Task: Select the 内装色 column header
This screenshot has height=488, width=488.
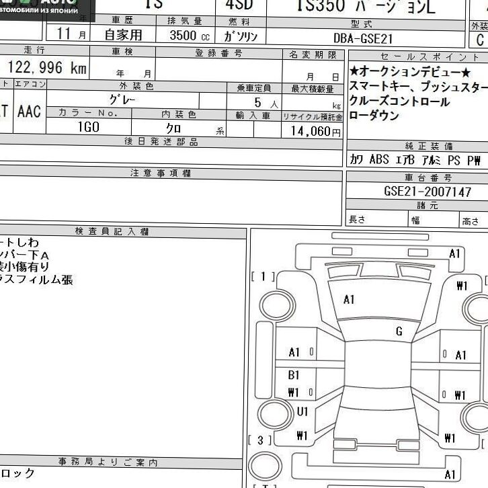Action: point(179,114)
